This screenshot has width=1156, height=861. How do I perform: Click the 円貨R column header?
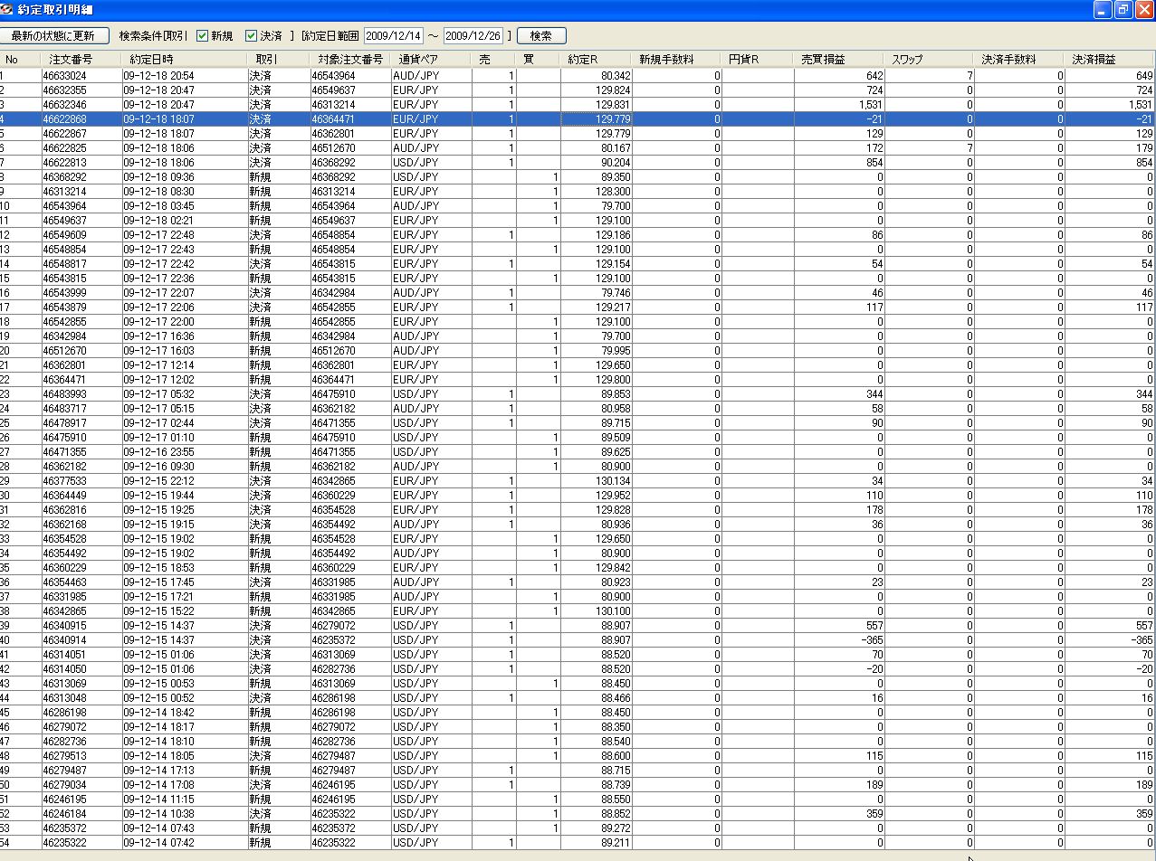tap(758, 60)
